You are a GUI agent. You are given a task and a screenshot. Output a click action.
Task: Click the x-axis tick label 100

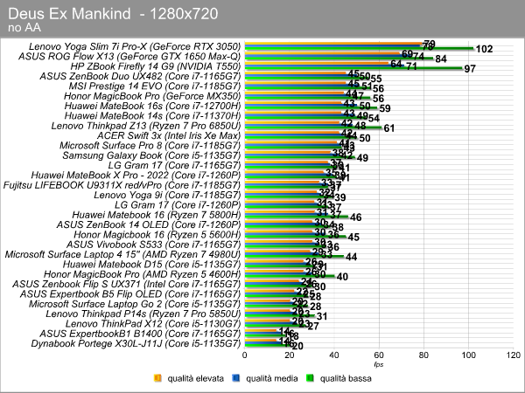tap(468, 355)
